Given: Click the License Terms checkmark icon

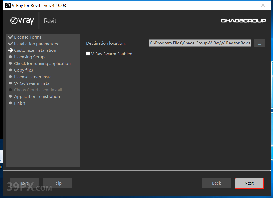Looking at the screenshot, I should tap(11, 37).
